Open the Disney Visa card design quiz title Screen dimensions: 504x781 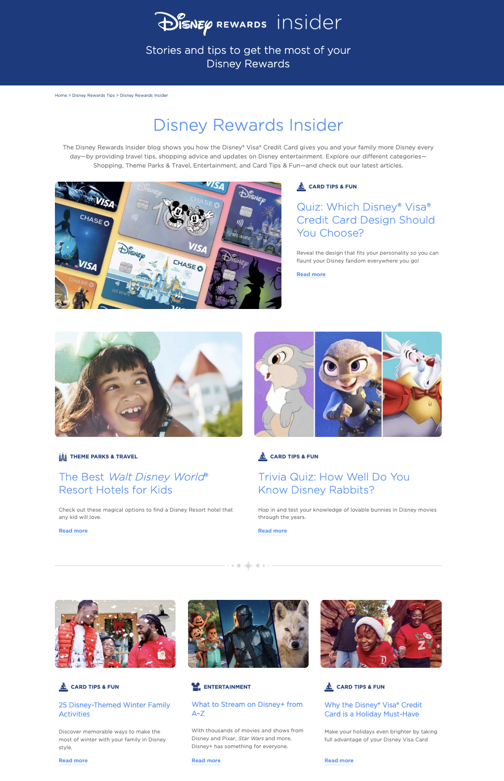click(366, 220)
